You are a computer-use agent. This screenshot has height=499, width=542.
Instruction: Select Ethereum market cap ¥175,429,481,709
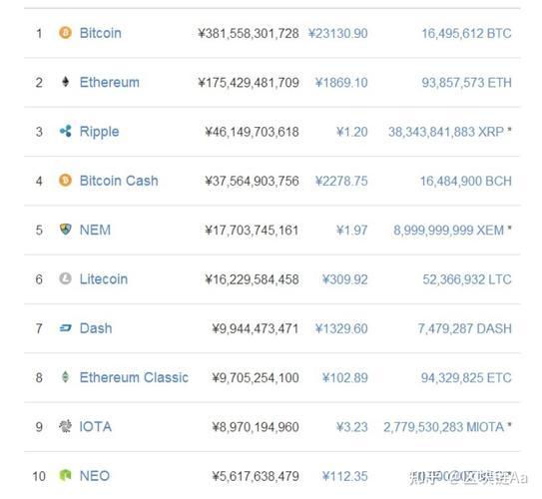[x=249, y=83]
